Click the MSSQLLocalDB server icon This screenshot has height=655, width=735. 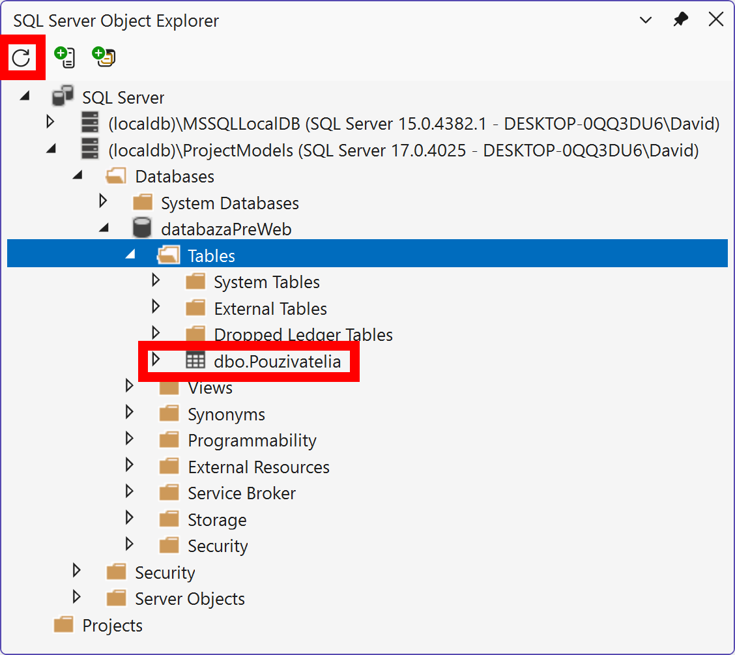[89, 122]
